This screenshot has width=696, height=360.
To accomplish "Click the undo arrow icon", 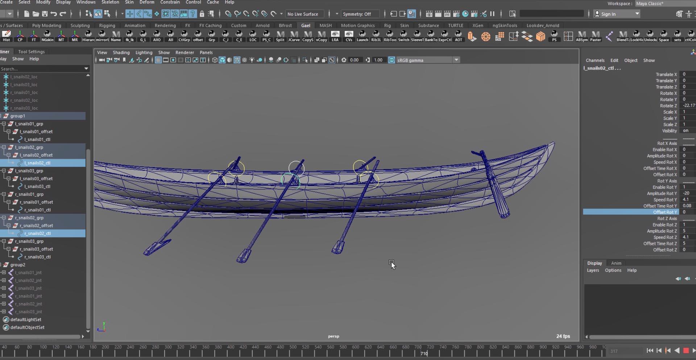I will pyautogui.click(x=54, y=14).
